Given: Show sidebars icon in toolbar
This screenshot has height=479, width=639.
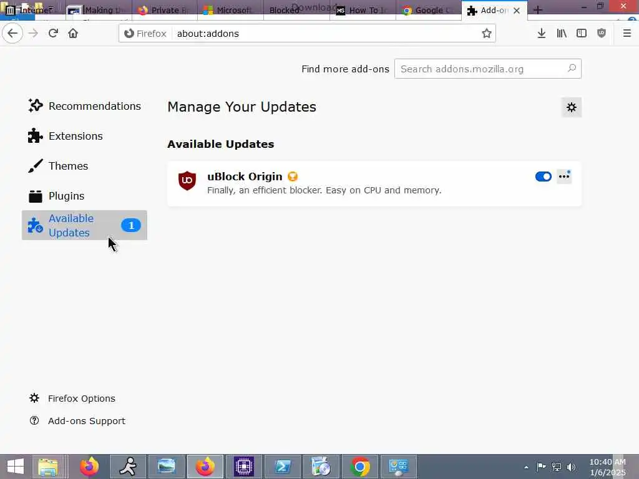Looking at the screenshot, I should [x=582, y=34].
